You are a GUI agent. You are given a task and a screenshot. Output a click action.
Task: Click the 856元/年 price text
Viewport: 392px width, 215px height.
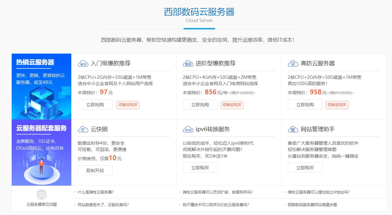tap(216, 92)
